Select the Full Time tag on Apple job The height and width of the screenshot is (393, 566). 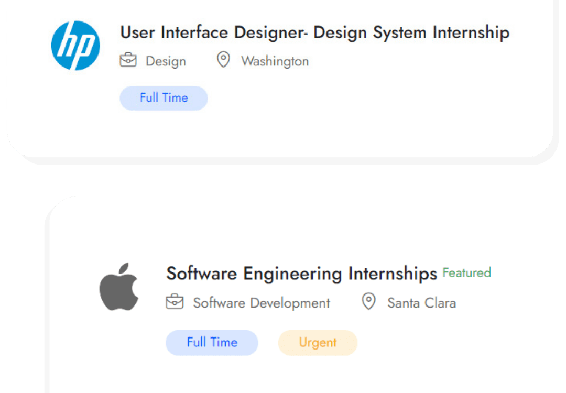[212, 343]
